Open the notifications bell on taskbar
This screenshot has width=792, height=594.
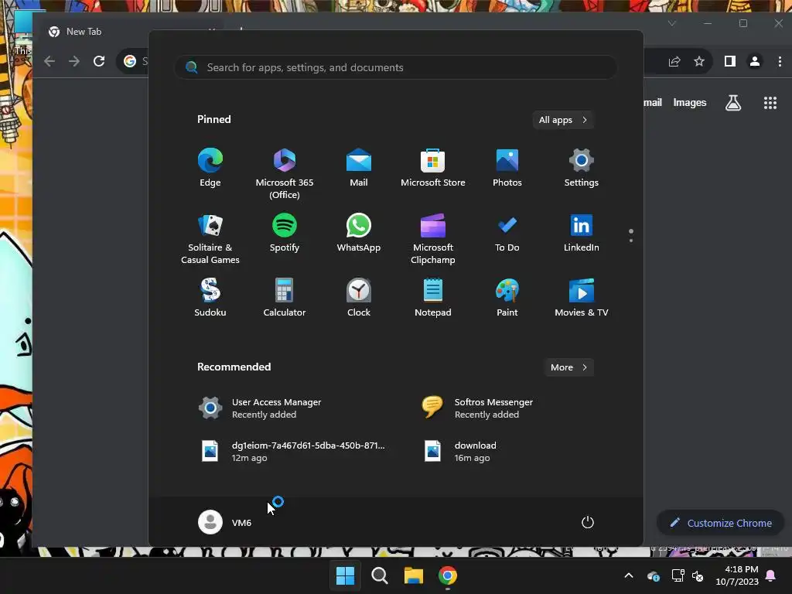pos(771,575)
